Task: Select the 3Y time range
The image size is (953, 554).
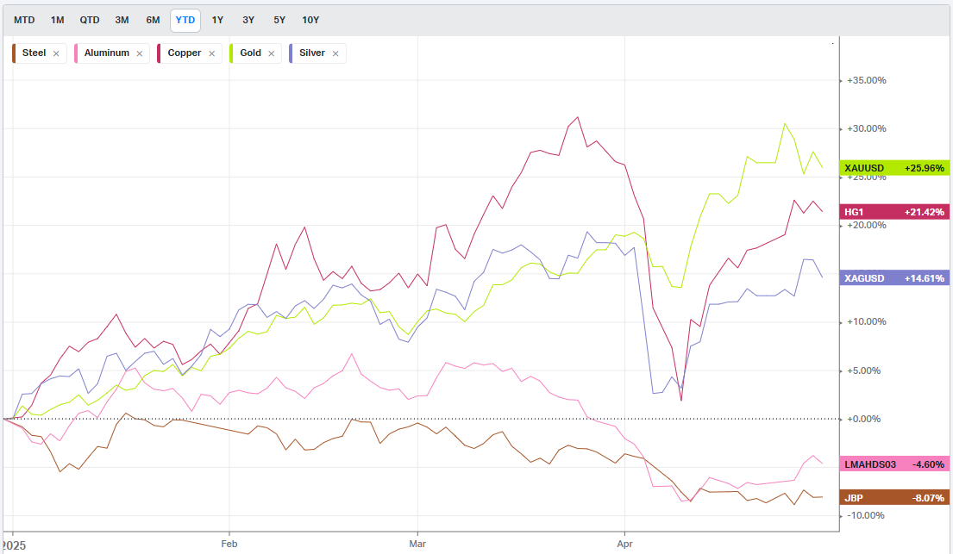Action: (248, 20)
